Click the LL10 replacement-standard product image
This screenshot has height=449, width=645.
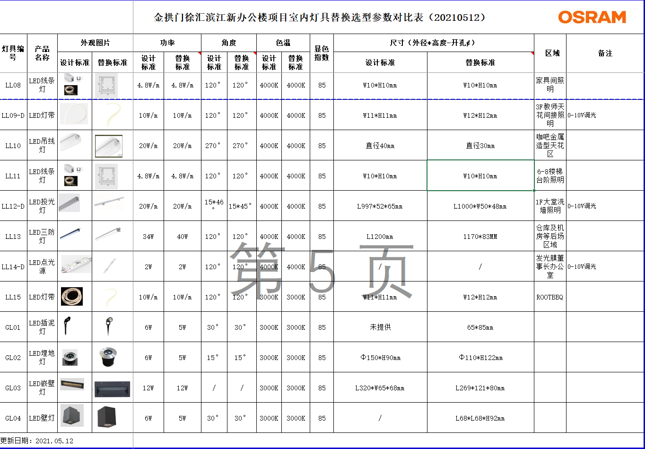[x=109, y=146]
